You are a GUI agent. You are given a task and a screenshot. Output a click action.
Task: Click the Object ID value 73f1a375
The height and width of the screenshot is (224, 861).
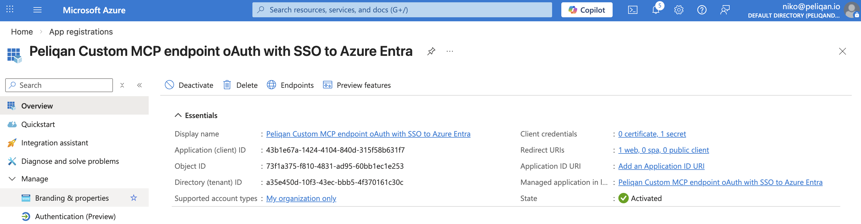click(335, 166)
